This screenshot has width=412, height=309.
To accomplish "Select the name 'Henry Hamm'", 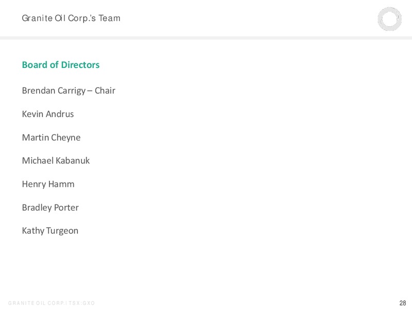I will (x=48, y=184).
